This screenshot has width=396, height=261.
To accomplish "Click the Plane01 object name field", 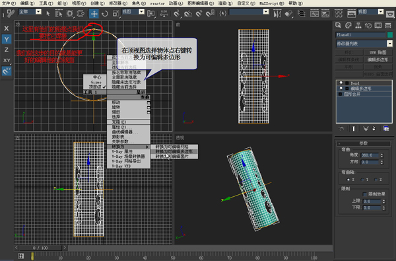I will [360, 34].
